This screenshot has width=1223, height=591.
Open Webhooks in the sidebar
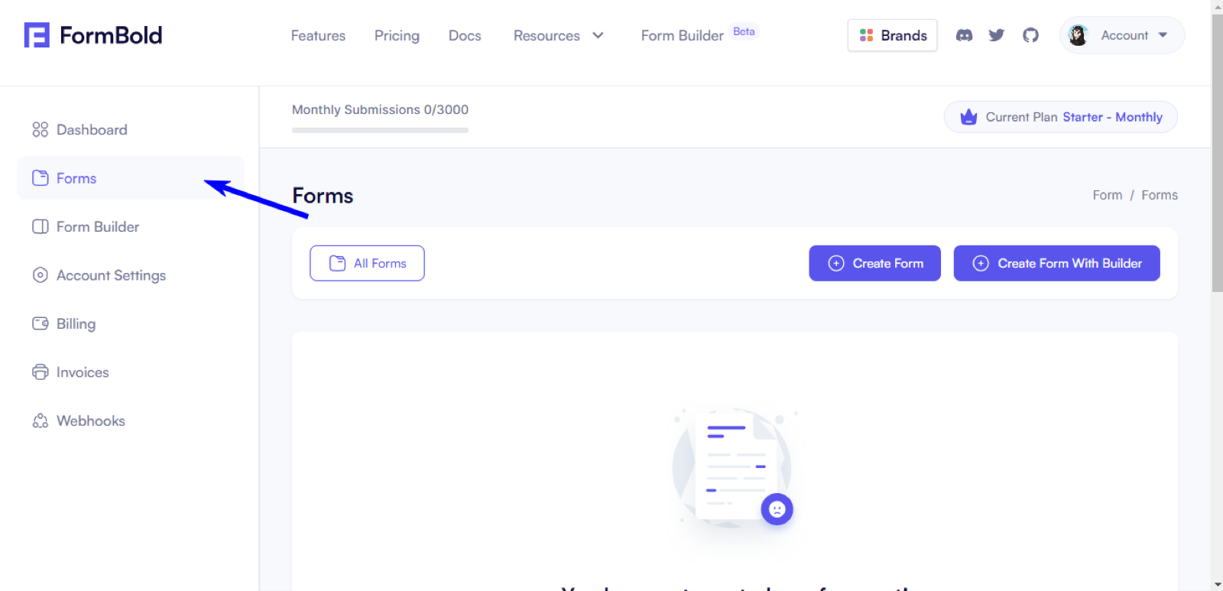point(131,421)
